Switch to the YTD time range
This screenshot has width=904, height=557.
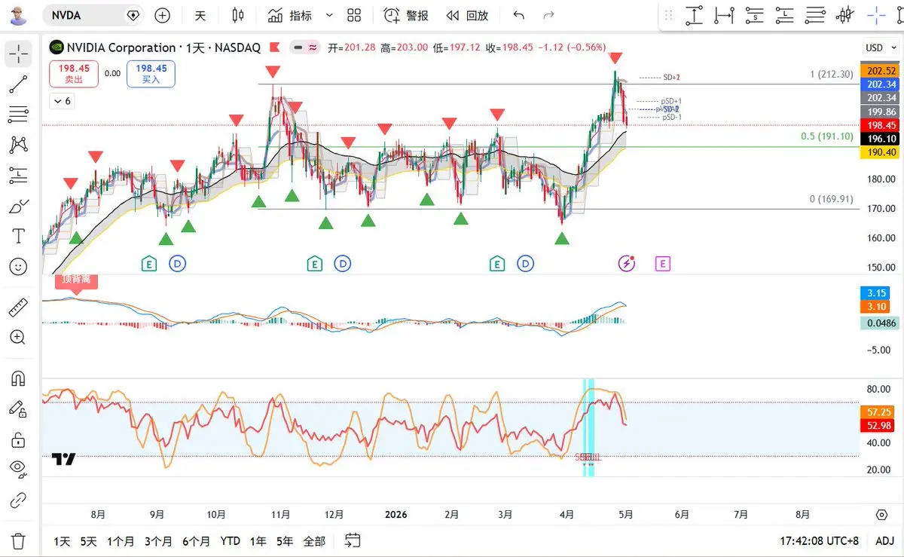click(231, 541)
